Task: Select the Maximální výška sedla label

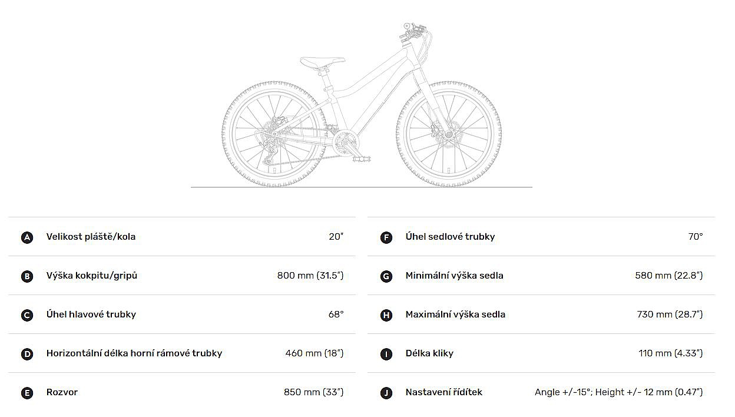Action: click(455, 315)
